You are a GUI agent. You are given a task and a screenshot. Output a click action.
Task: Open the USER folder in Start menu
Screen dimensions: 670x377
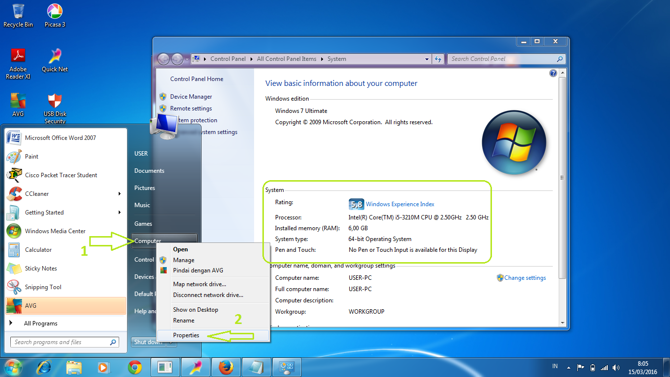141,154
